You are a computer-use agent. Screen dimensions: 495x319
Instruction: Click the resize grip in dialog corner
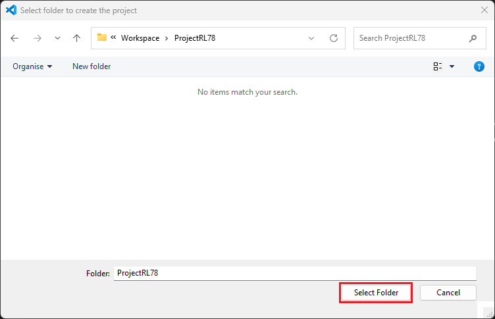tap(490, 314)
